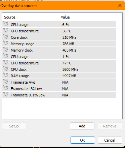Click the icon beside GPU usage
The width and height of the screenshot is (125, 148).
pos(6,24)
